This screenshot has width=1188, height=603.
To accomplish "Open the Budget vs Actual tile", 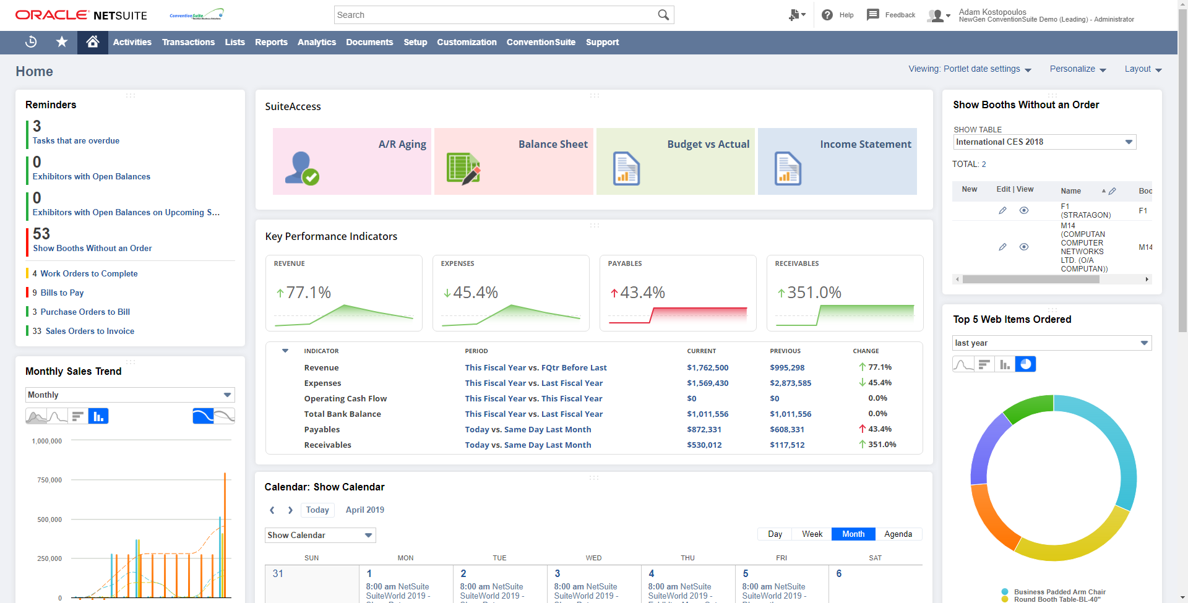I will pyautogui.click(x=676, y=161).
